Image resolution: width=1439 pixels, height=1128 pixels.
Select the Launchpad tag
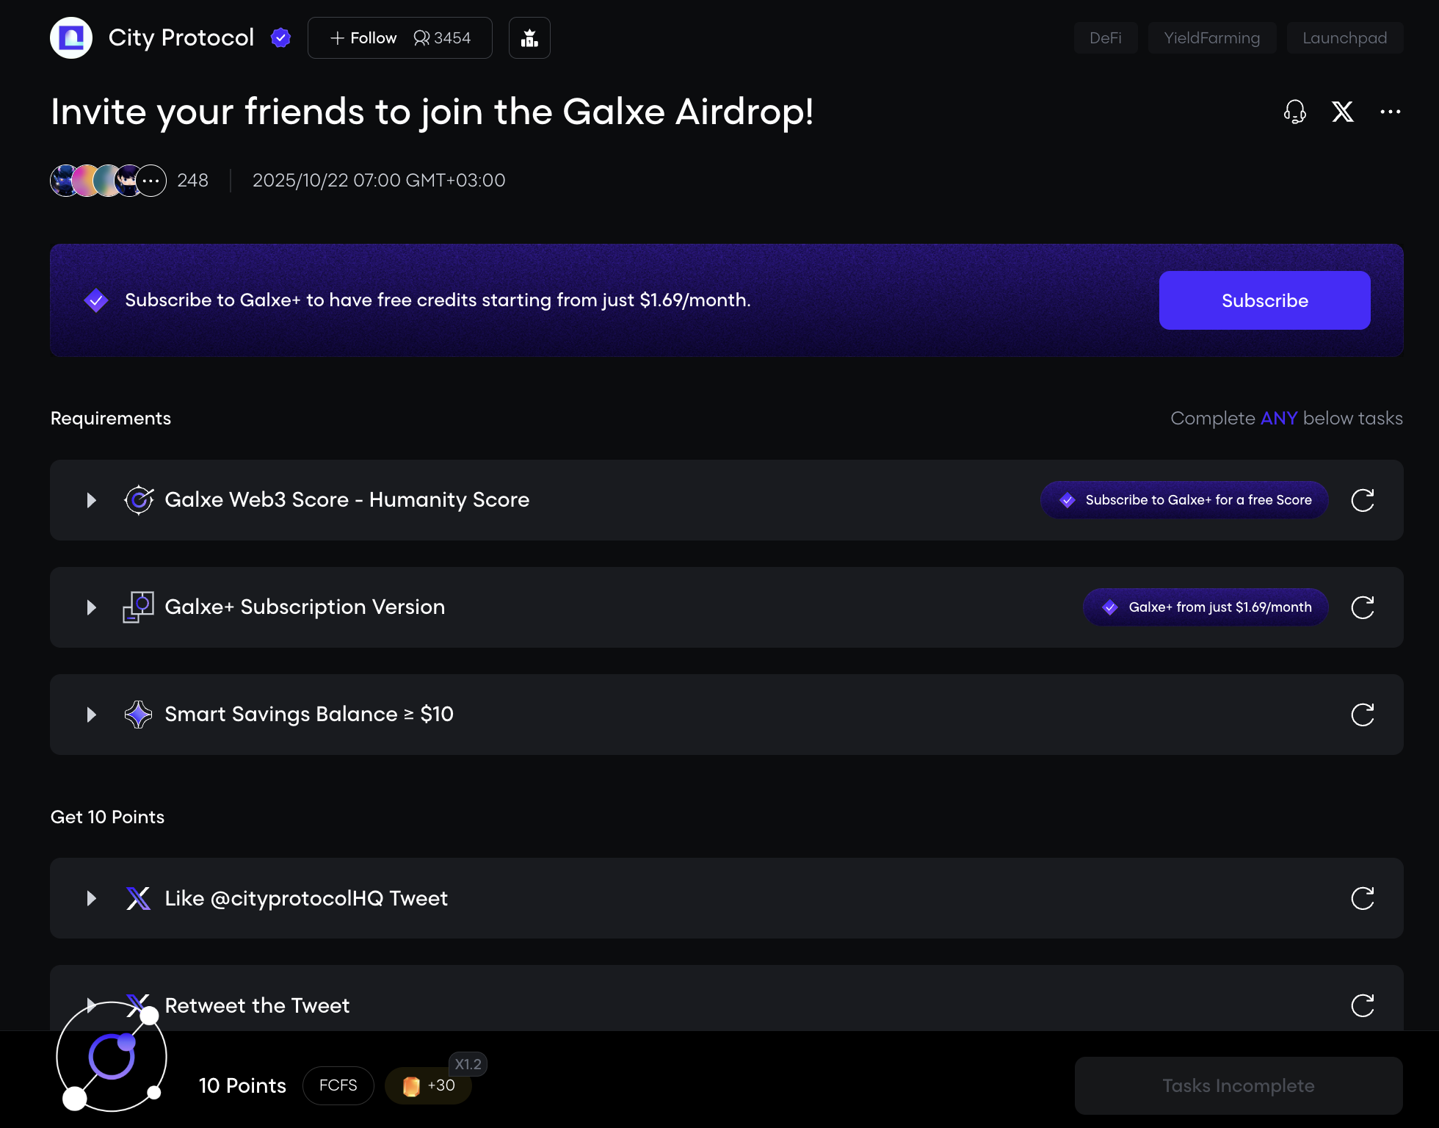pos(1344,37)
